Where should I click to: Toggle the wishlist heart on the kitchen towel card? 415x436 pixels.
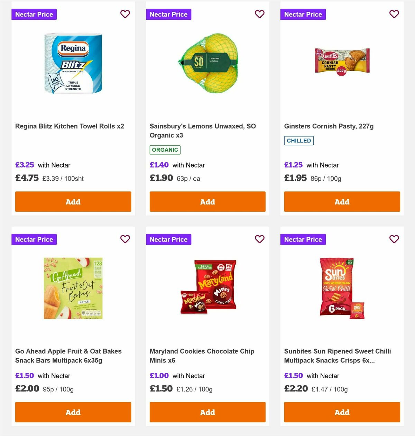pos(125,14)
